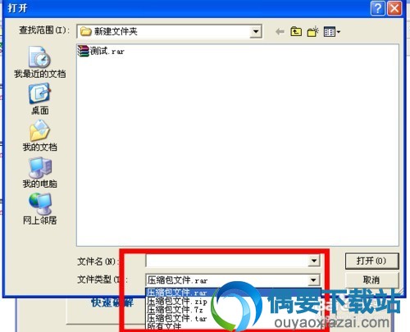Choose 压缩包文件.7z from the list
Screen dimensions: 410x332
point(175,310)
